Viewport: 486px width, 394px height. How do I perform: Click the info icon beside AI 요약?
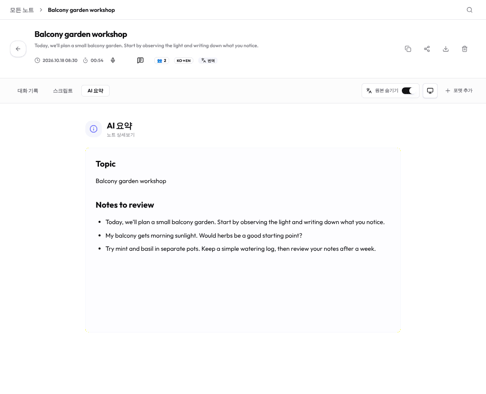coord(94,129)
